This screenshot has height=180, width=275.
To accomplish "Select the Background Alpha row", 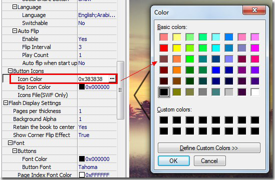I will coord(59,119).
